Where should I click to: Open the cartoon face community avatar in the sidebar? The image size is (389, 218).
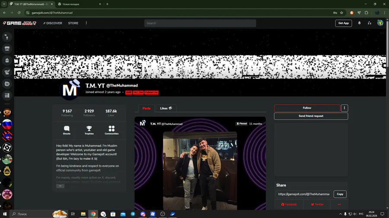[x=7, y=112]
